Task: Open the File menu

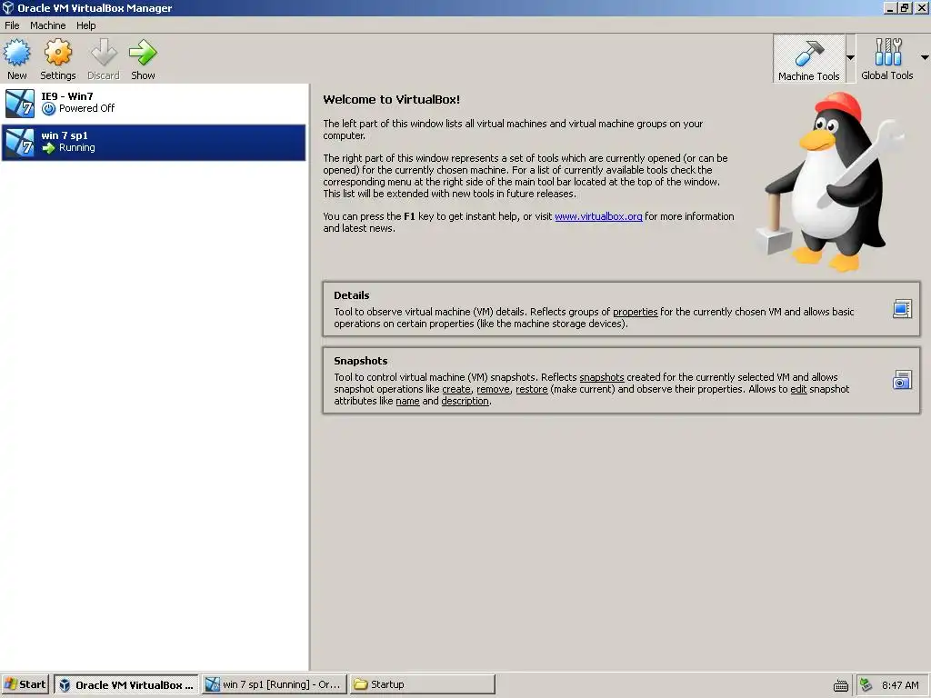Action: [12, 25]
